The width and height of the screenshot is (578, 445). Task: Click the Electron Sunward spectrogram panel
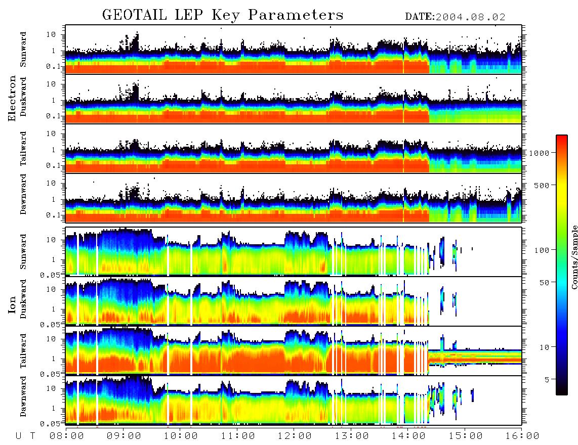294,50
